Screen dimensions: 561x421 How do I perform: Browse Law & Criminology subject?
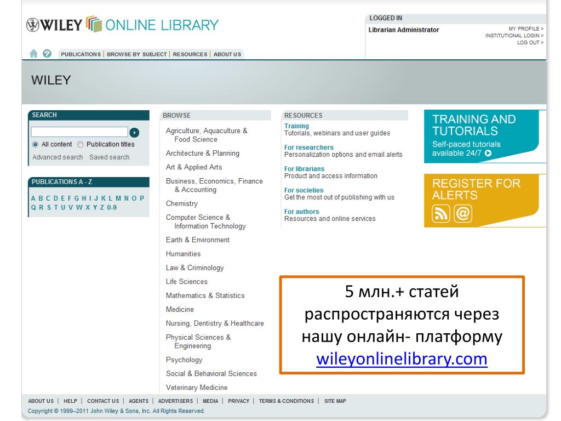point(194,268)
